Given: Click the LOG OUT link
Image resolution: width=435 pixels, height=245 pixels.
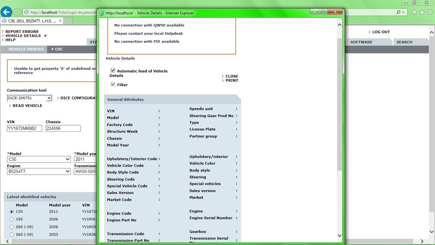Looking at the screenshot, I should 381,32.
